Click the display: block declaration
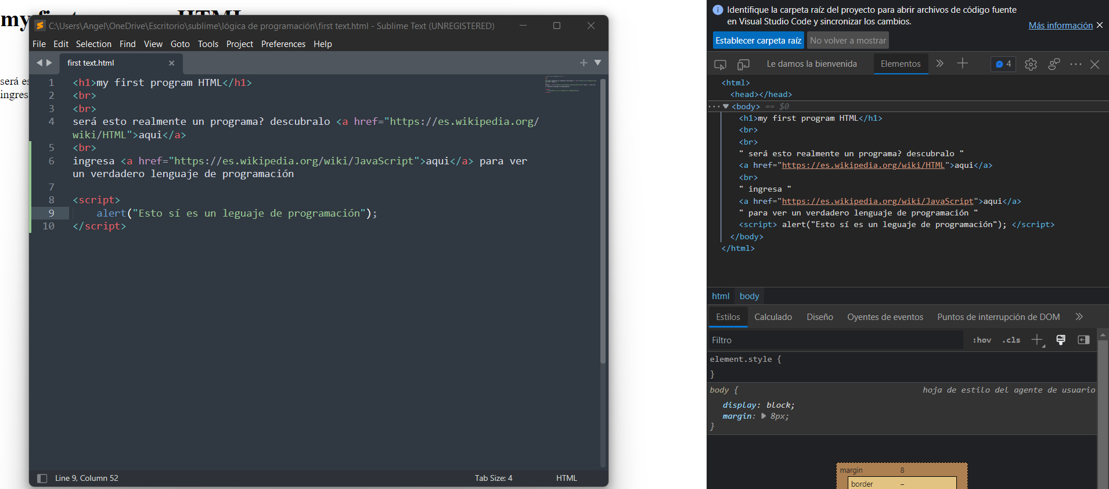1109x489 pixels. 758,405
